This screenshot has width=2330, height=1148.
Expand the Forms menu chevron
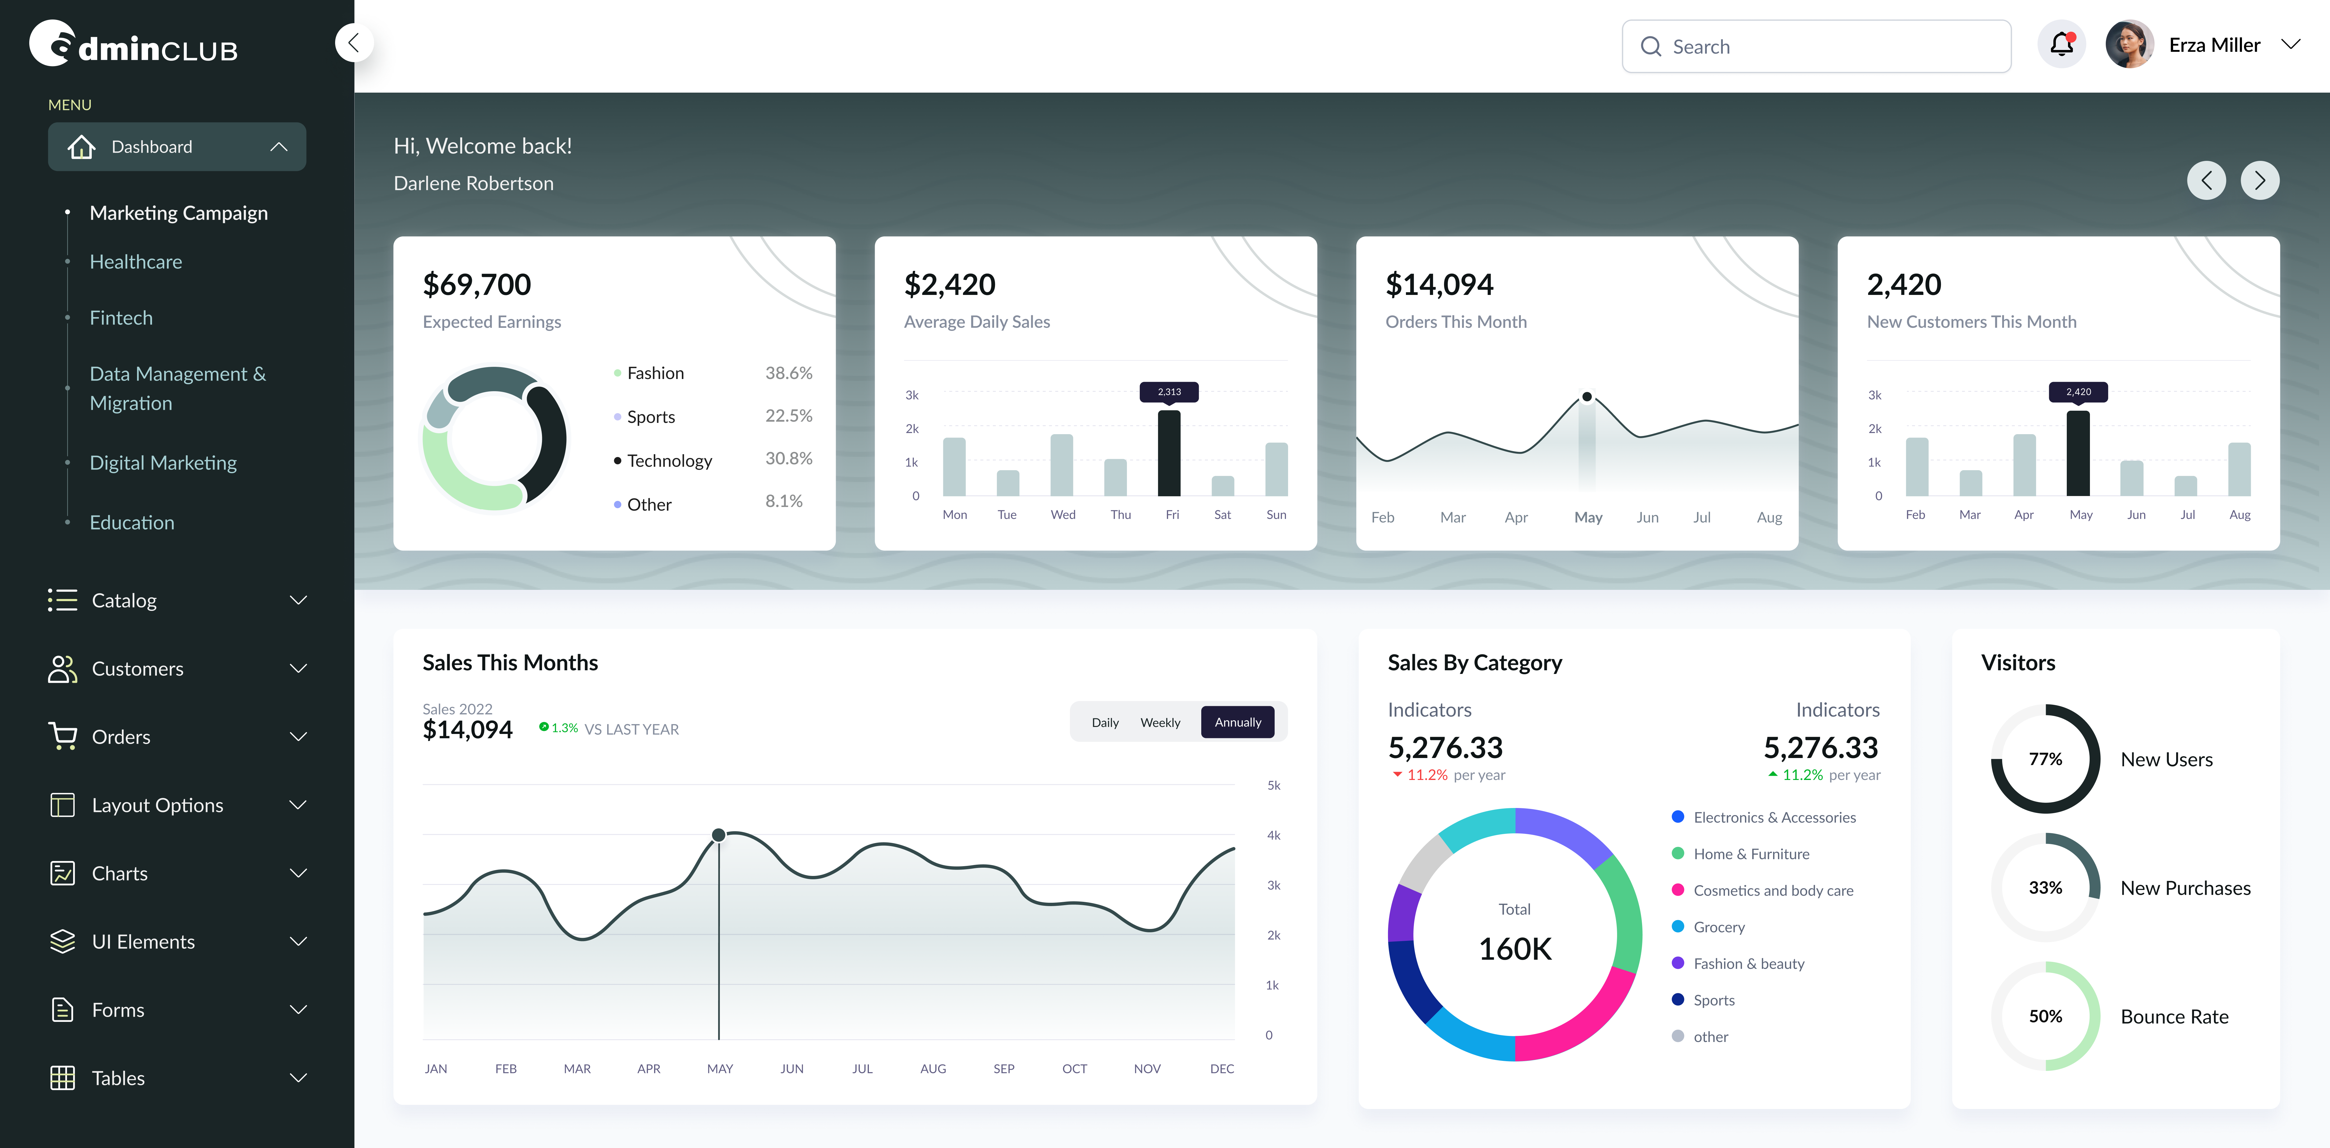point(299,1010)
